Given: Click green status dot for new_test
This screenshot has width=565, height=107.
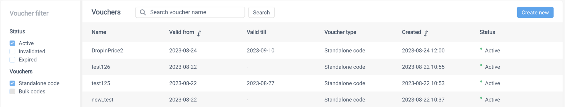Looking at the screenshot, I should (x=481, y=98).
